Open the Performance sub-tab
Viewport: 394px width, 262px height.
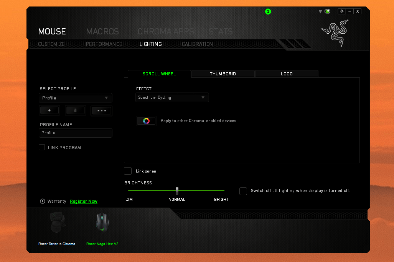(x=104, y=44)
